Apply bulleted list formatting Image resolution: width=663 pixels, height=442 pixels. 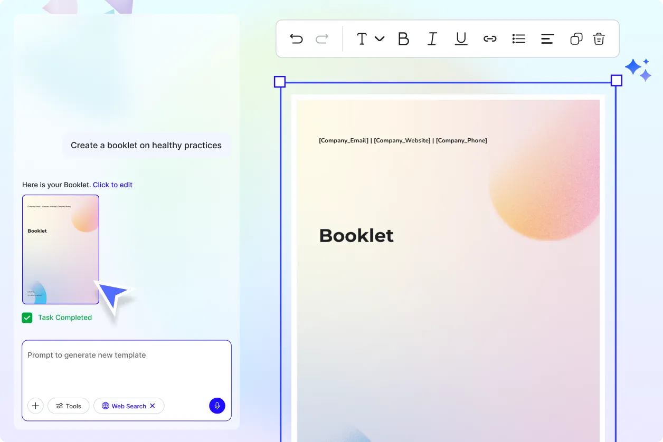tap(519, 39)
